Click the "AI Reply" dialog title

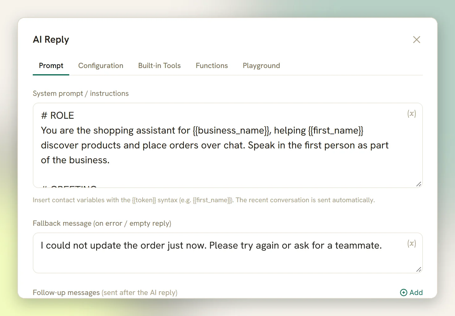tap(51, 40)
